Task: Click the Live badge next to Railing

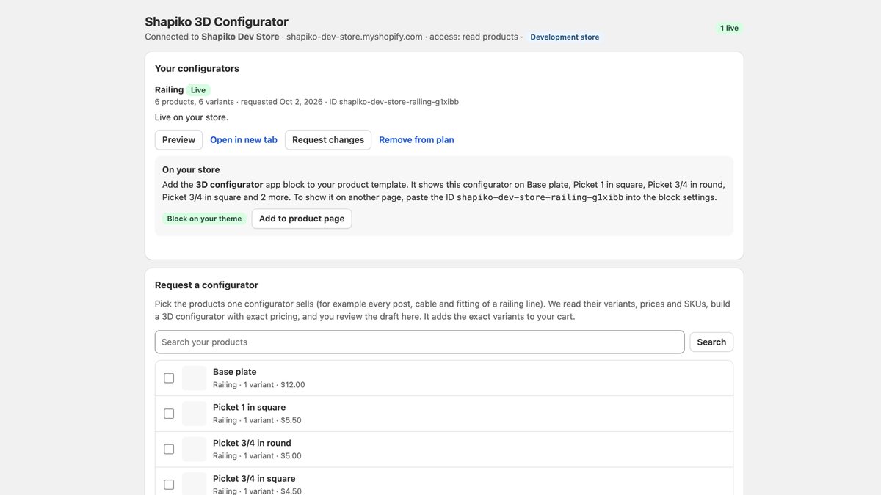Action: [198, 90]
